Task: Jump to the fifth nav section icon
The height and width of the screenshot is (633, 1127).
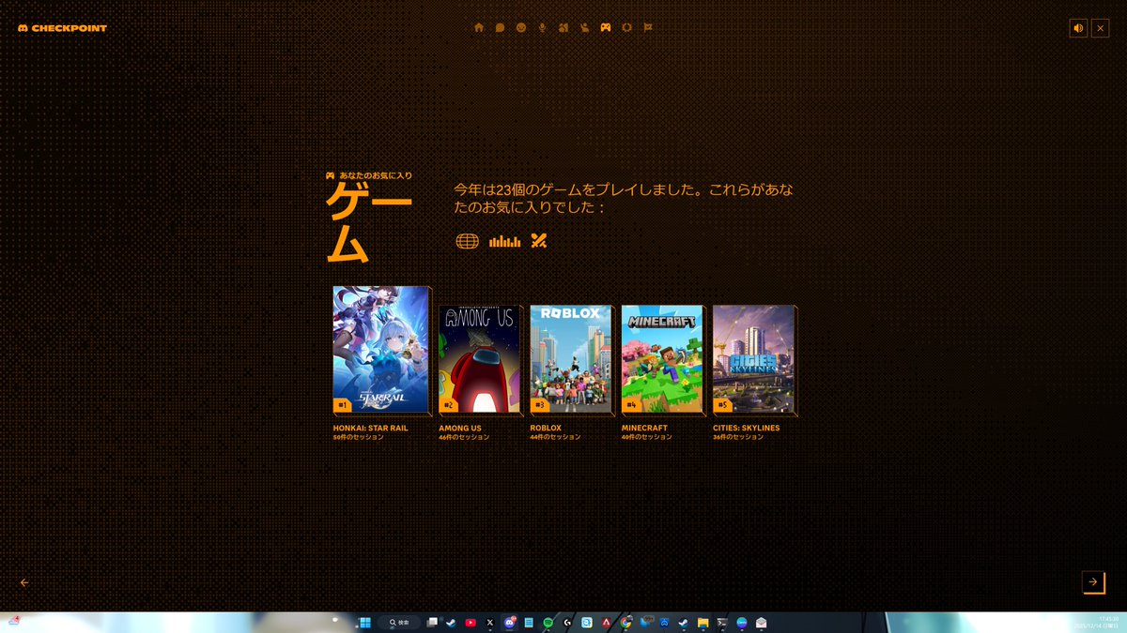Action: [563, 27]
